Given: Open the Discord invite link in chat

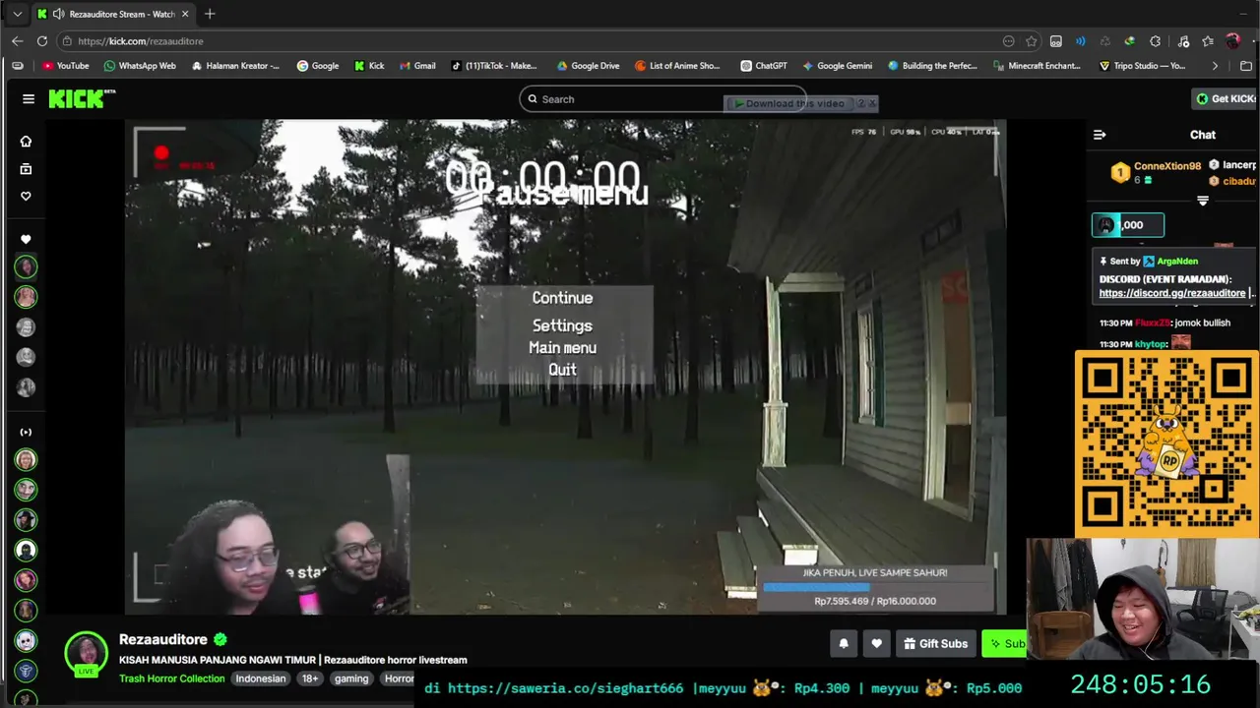Looking at the screenshot, I should point(1171,293).
